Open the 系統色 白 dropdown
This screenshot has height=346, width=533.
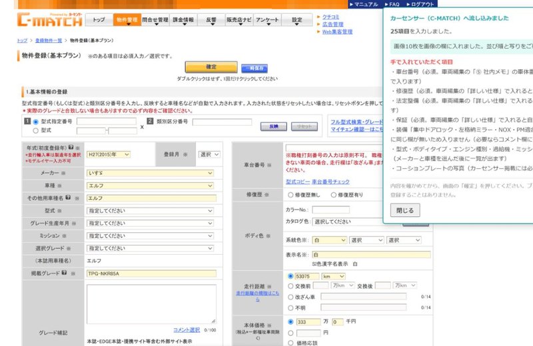point(329,240)
